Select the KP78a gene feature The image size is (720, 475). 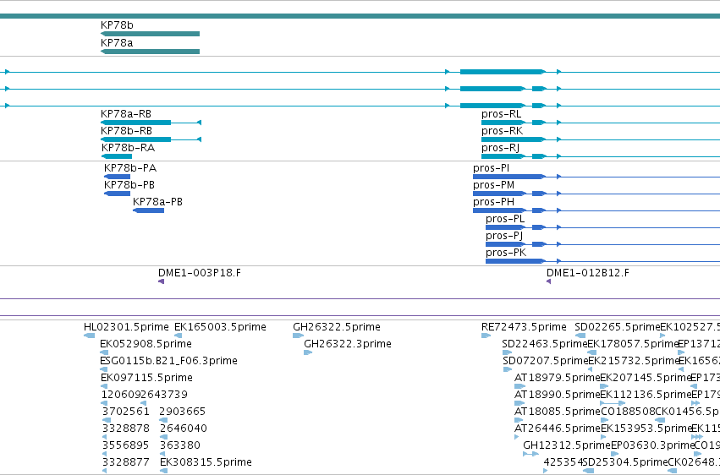[150, 52]
